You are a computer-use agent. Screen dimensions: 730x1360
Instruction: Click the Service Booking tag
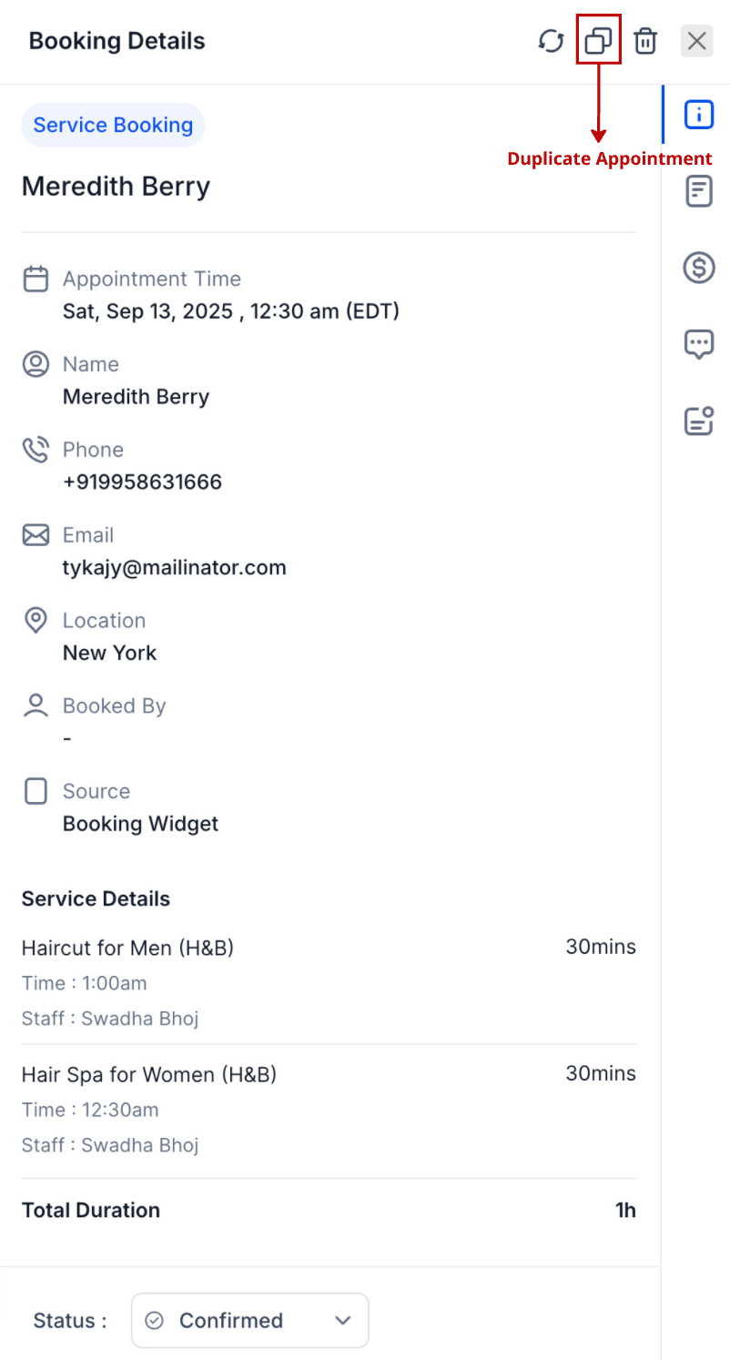(x=113, y=125)
